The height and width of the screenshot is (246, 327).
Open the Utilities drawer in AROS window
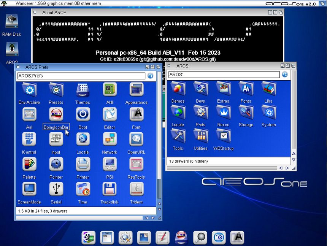200,136
